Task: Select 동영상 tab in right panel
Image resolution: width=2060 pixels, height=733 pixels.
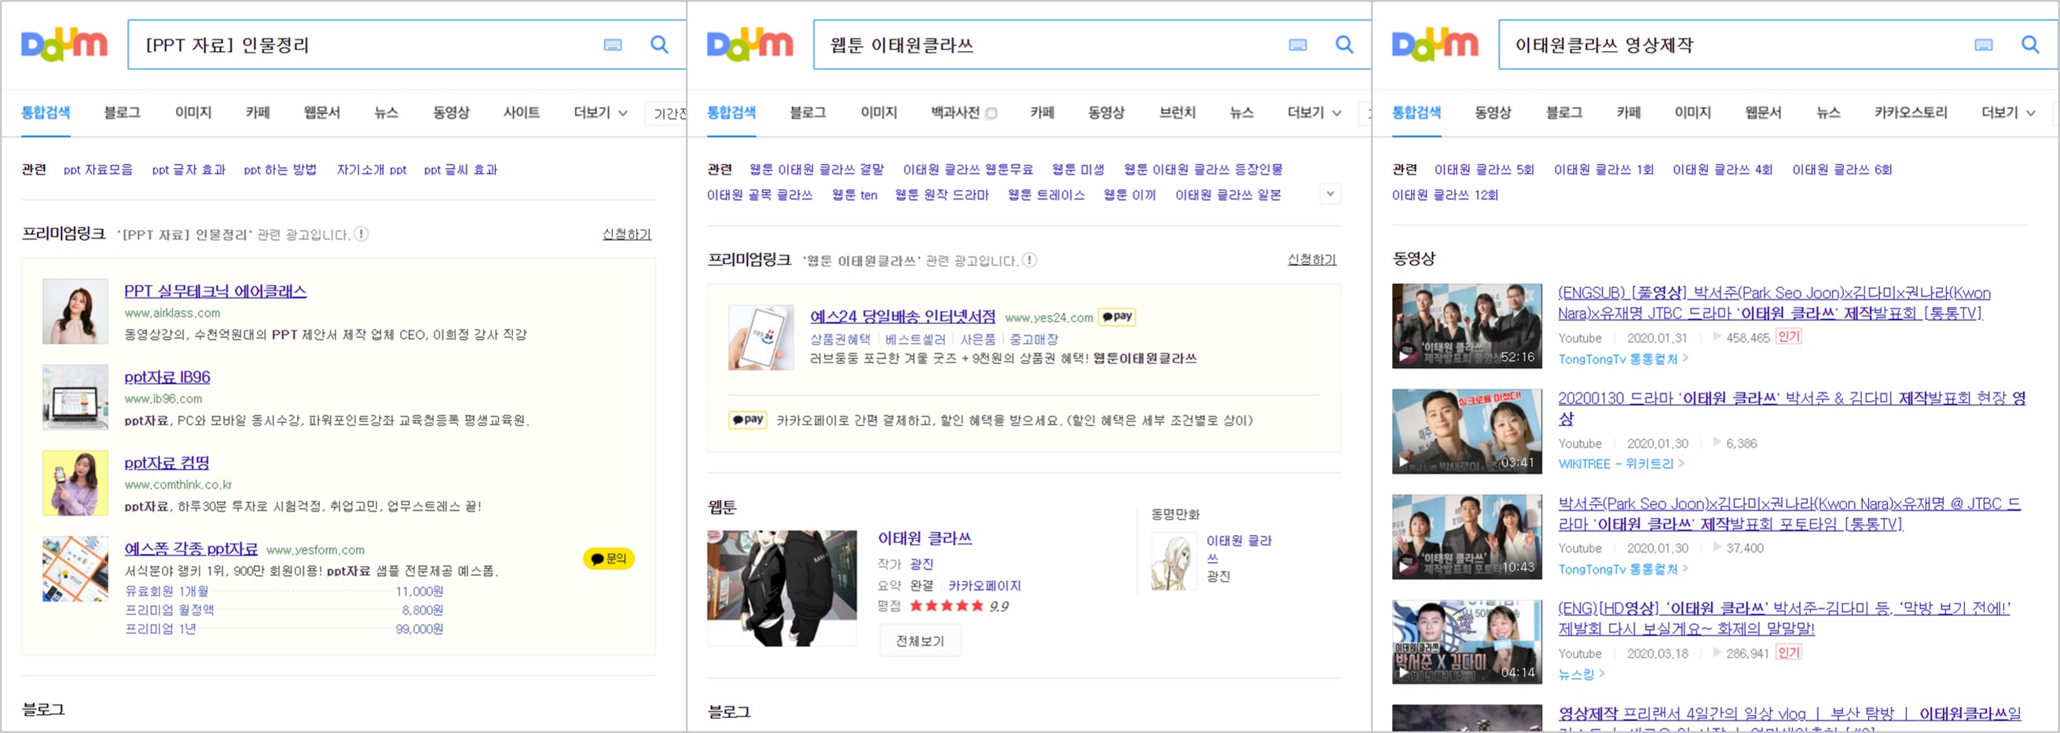Action: point(1492,112)
